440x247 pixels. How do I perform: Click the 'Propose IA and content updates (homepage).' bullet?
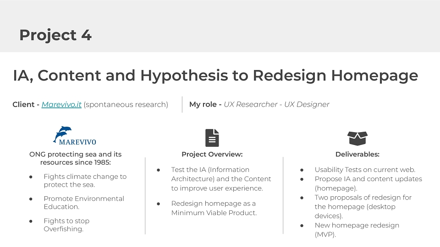pos(368,183)
